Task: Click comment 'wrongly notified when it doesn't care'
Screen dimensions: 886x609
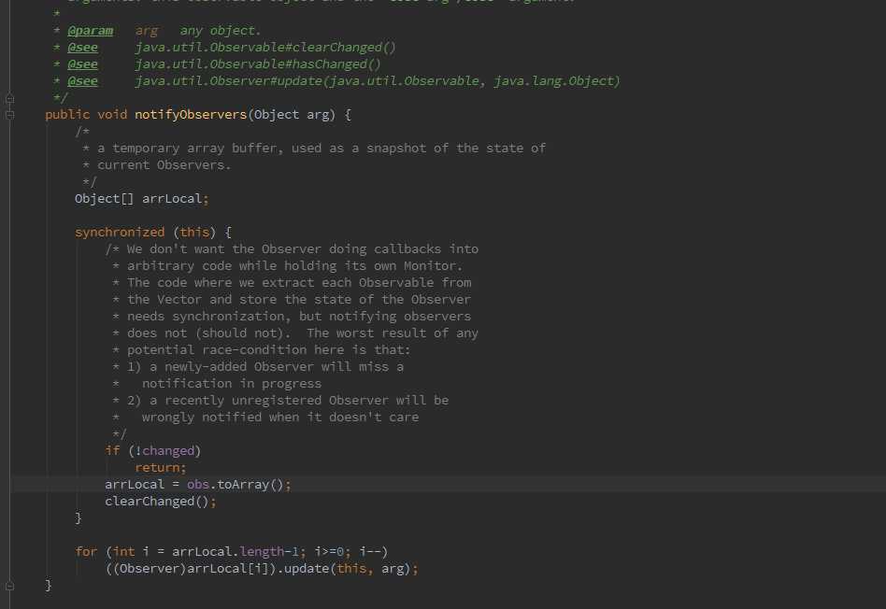Action: [280, 418]
